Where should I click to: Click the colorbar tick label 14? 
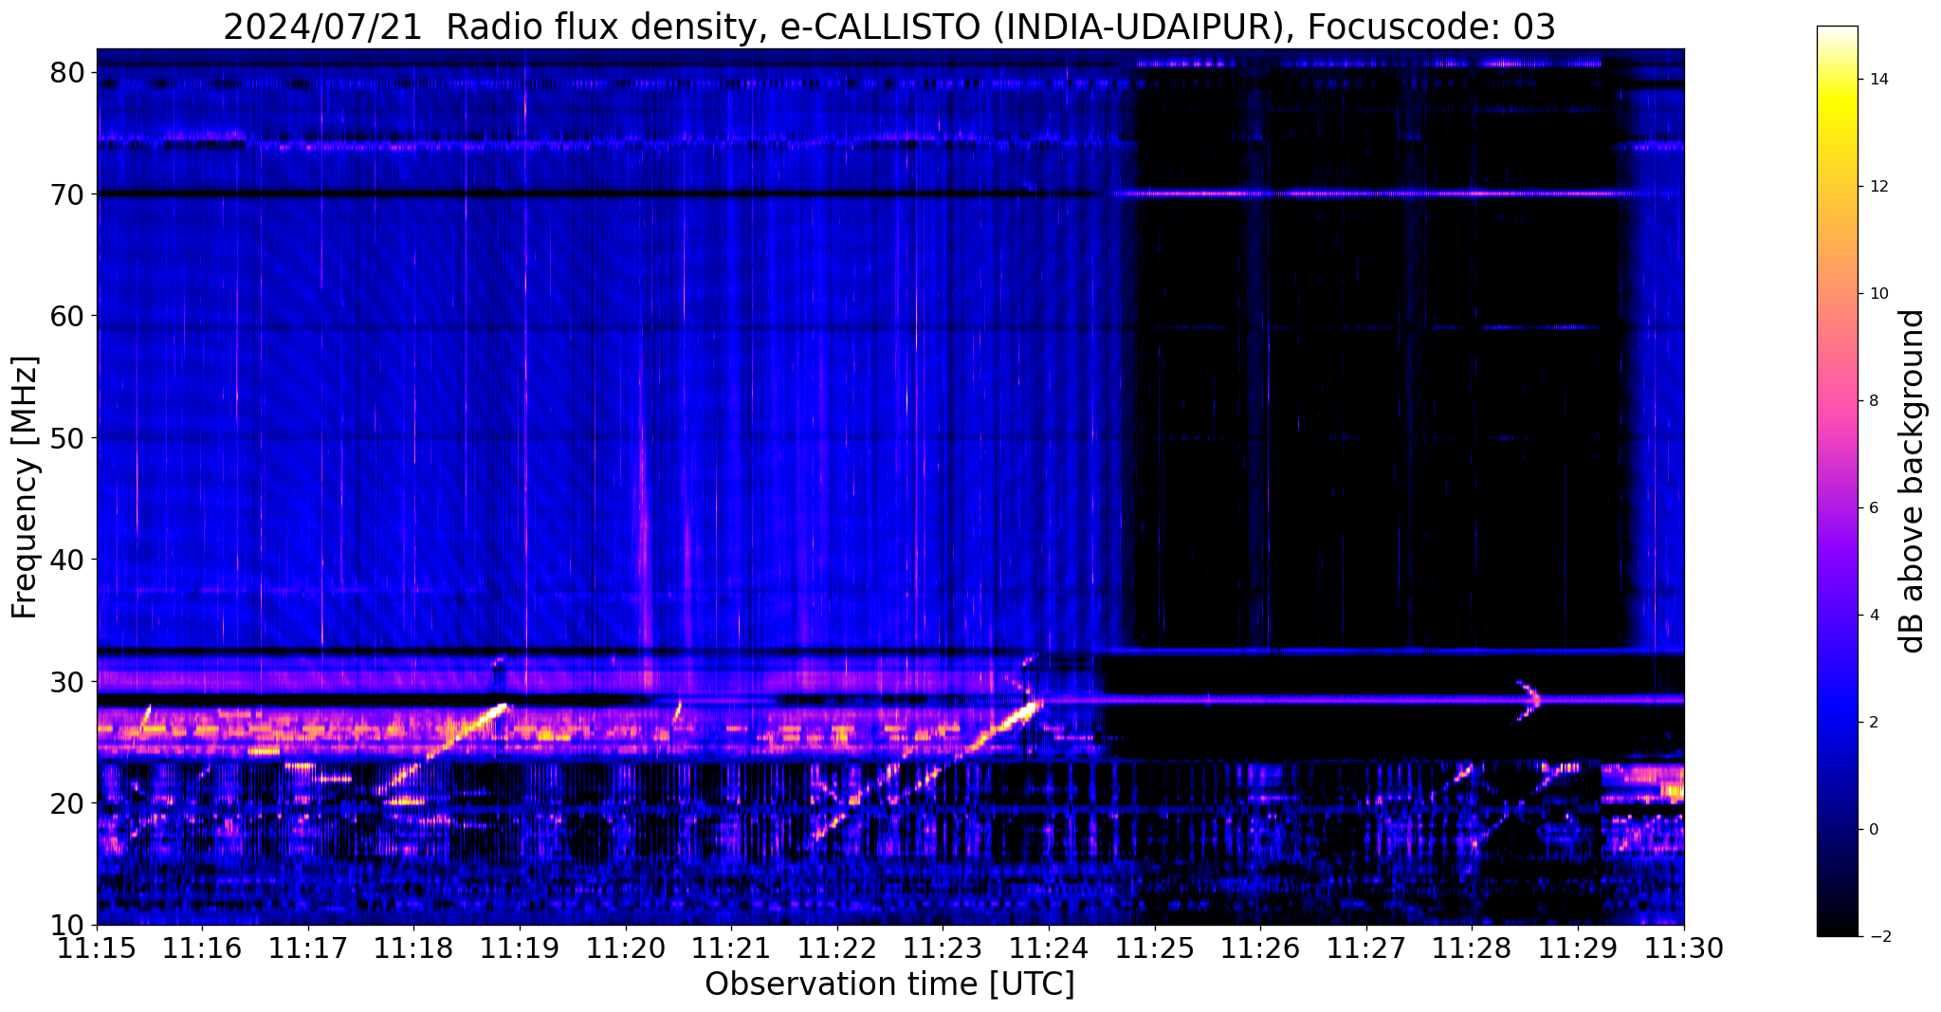pos(1877,80)
